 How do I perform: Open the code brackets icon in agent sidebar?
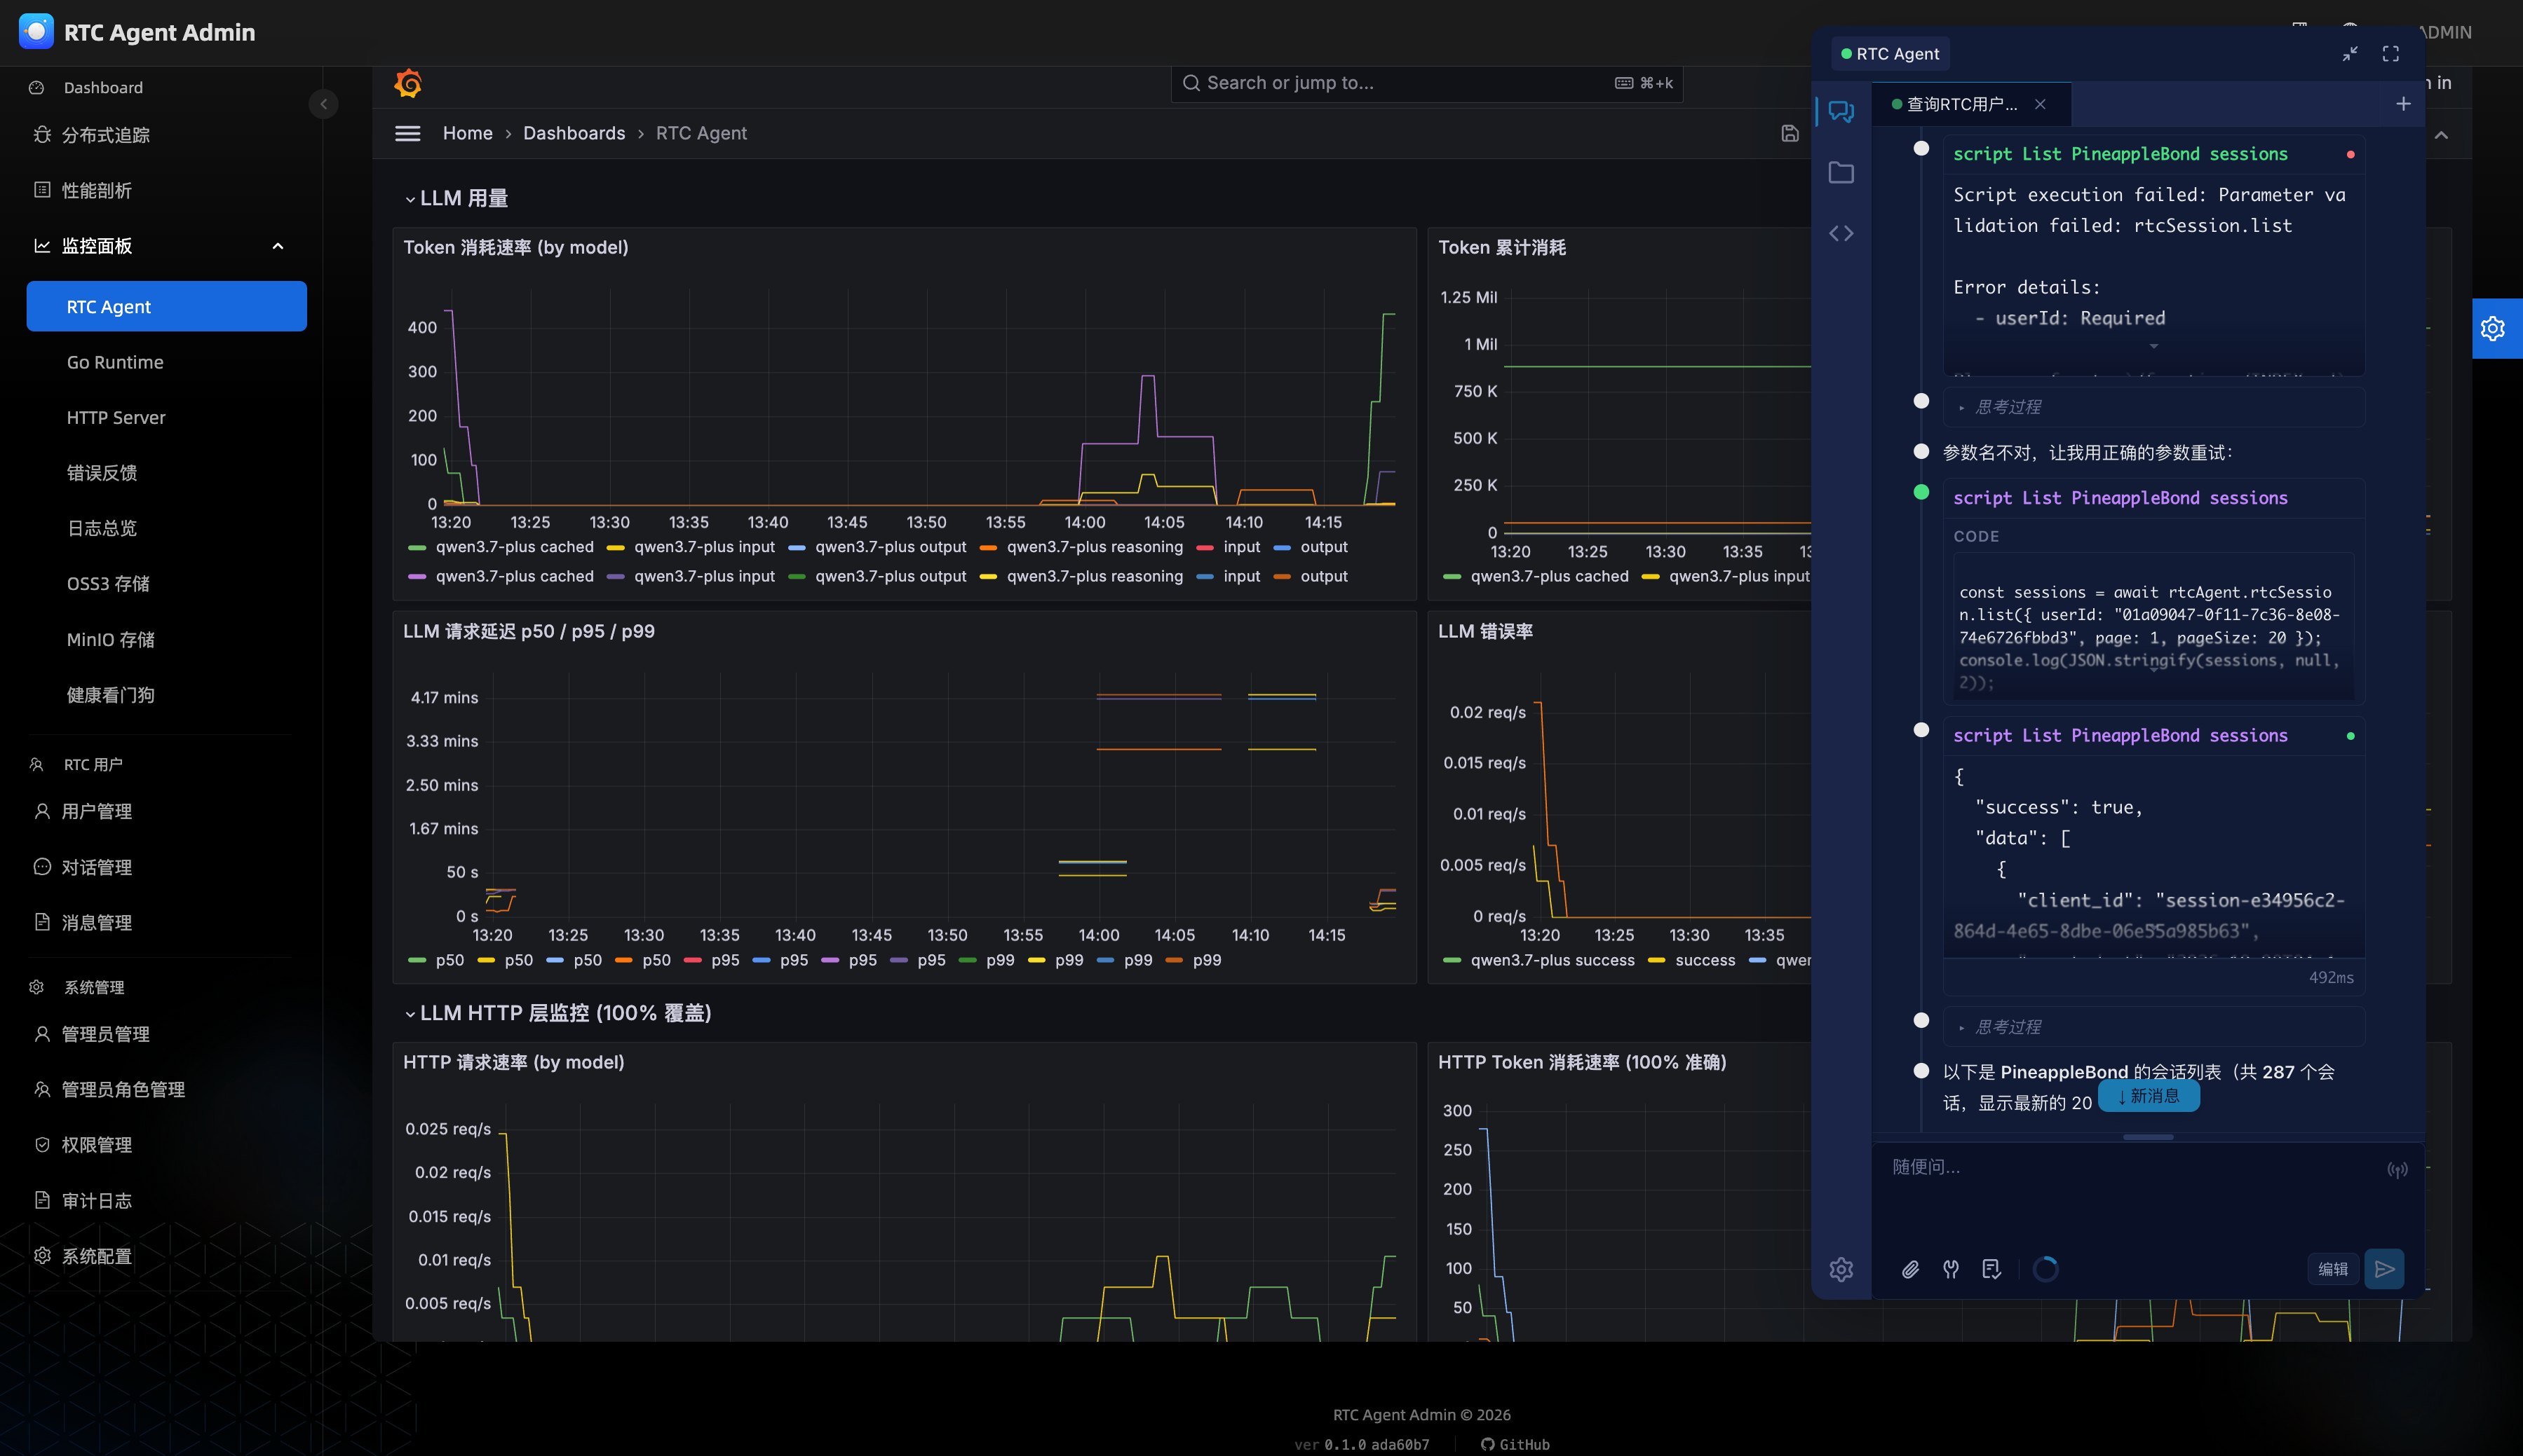tap(1841, 233)
